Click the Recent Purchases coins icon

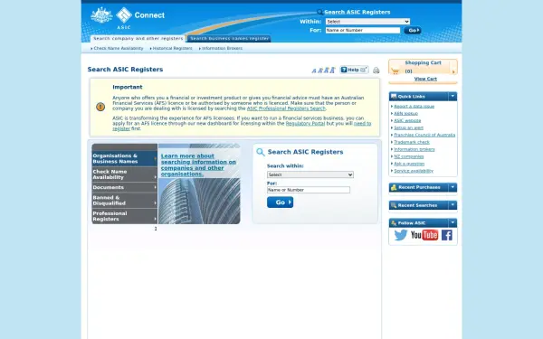click(x=394, y=187)
